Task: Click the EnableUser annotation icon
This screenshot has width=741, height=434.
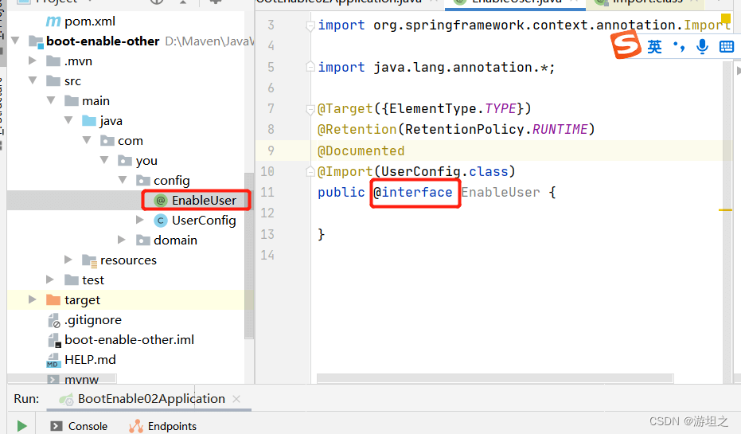Action: [161, 201]
